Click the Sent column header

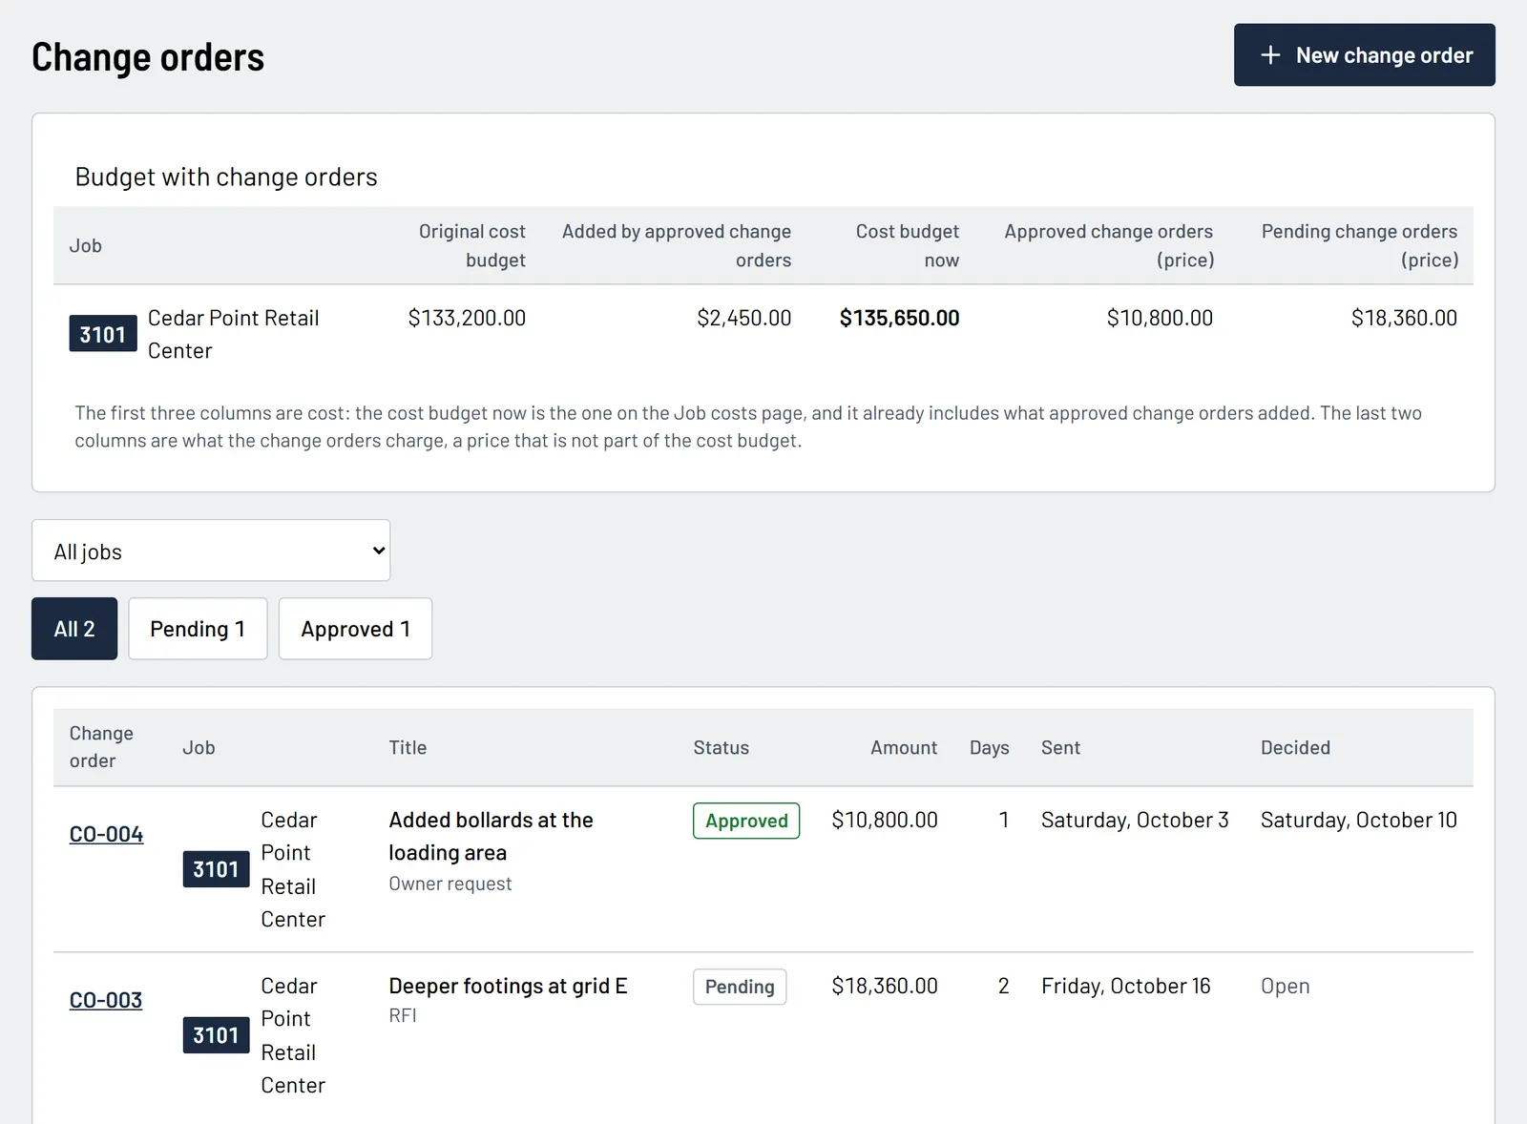coord(1060,747)
